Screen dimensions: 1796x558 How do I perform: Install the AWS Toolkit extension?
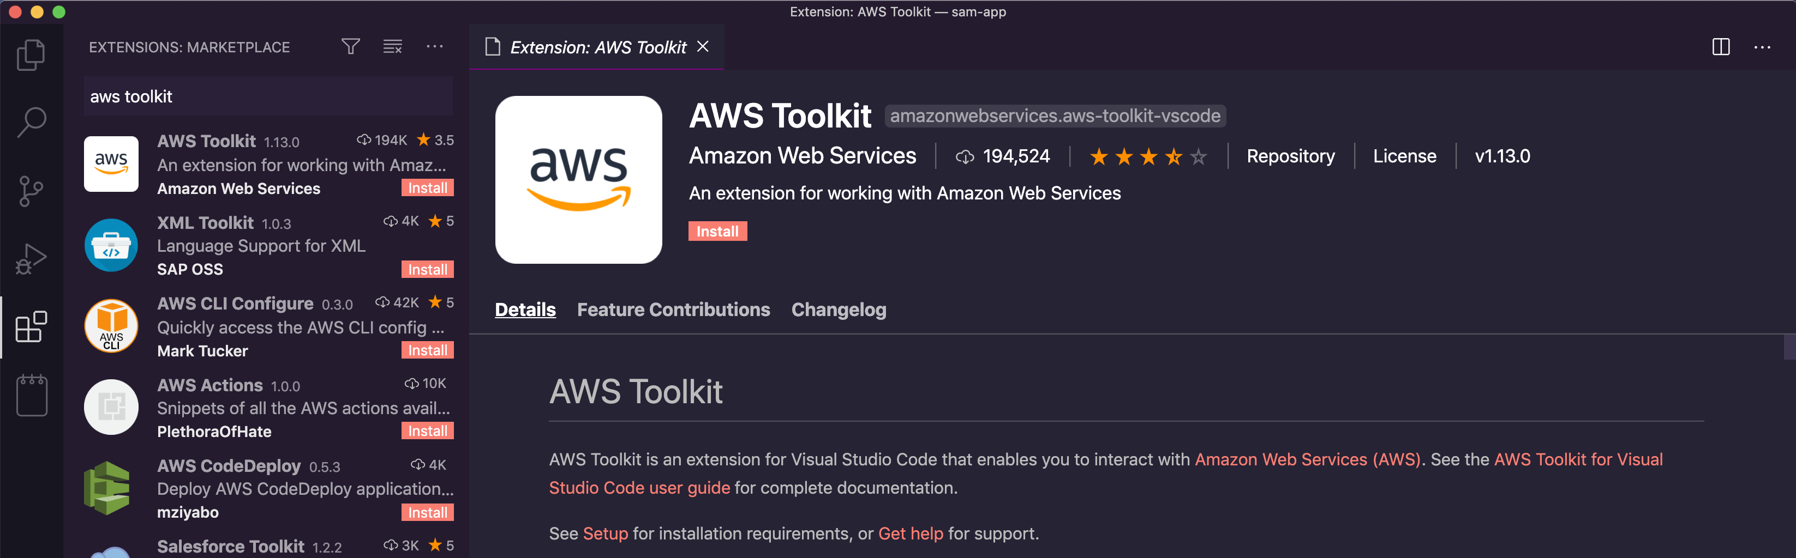click(717, 231)
